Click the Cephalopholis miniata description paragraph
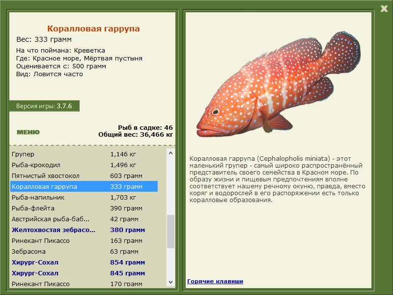Image resolution: width=393 pixels, height=295 pixels. [277, 179]
